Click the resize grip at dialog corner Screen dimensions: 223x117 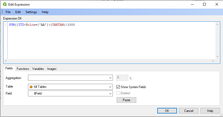click(221, 115)
